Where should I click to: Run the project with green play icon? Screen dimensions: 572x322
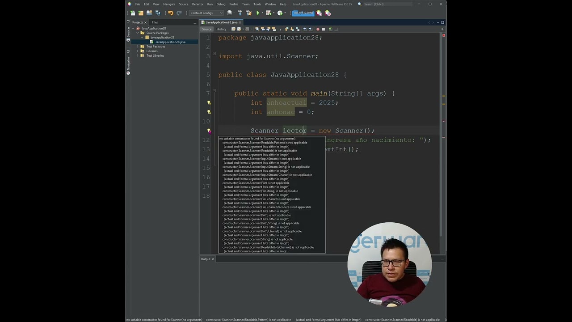tap(258, 13)
